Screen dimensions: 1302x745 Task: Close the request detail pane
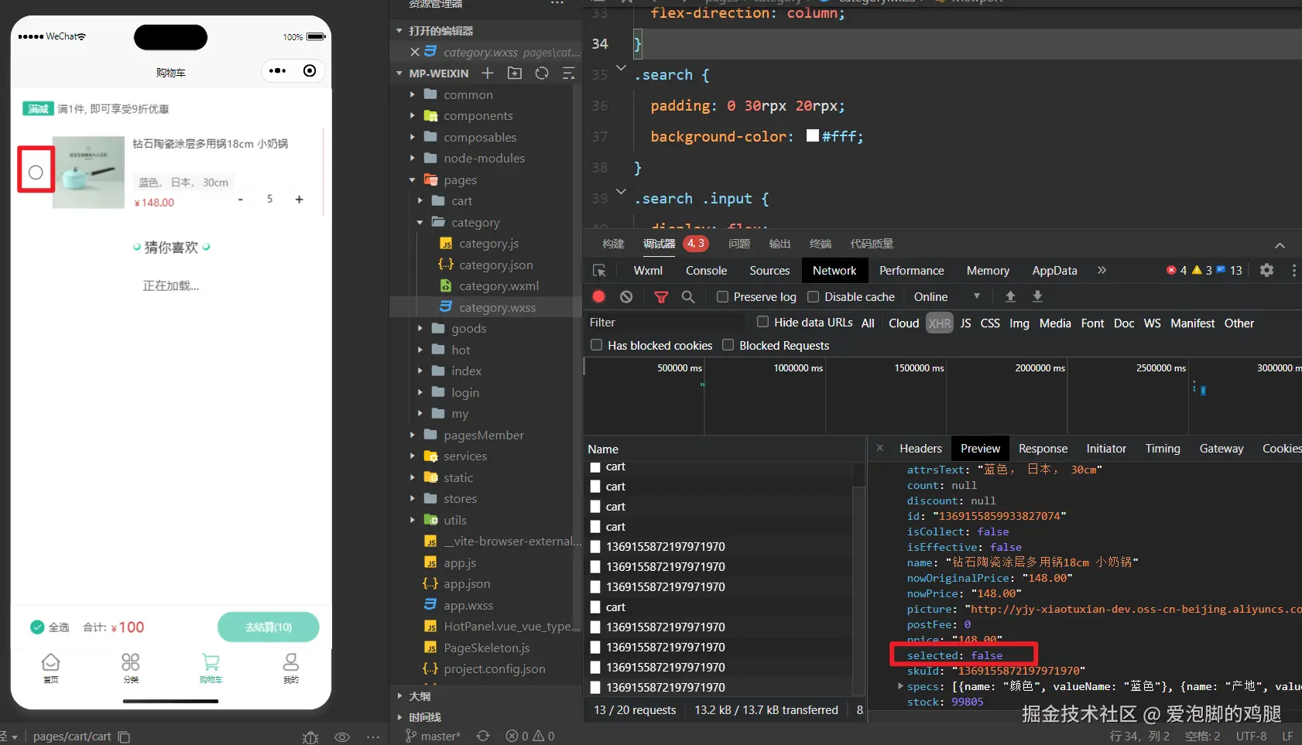[879, 448]
